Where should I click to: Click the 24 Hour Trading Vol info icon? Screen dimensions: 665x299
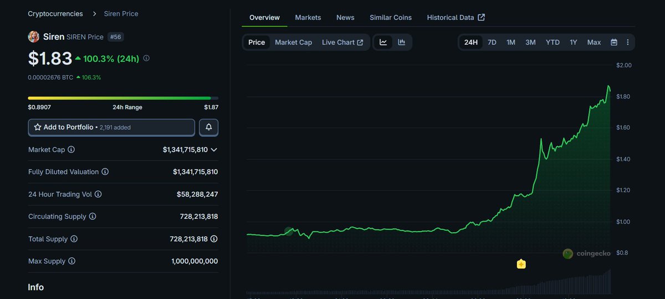pyautogui.click(x=98, y=194)
